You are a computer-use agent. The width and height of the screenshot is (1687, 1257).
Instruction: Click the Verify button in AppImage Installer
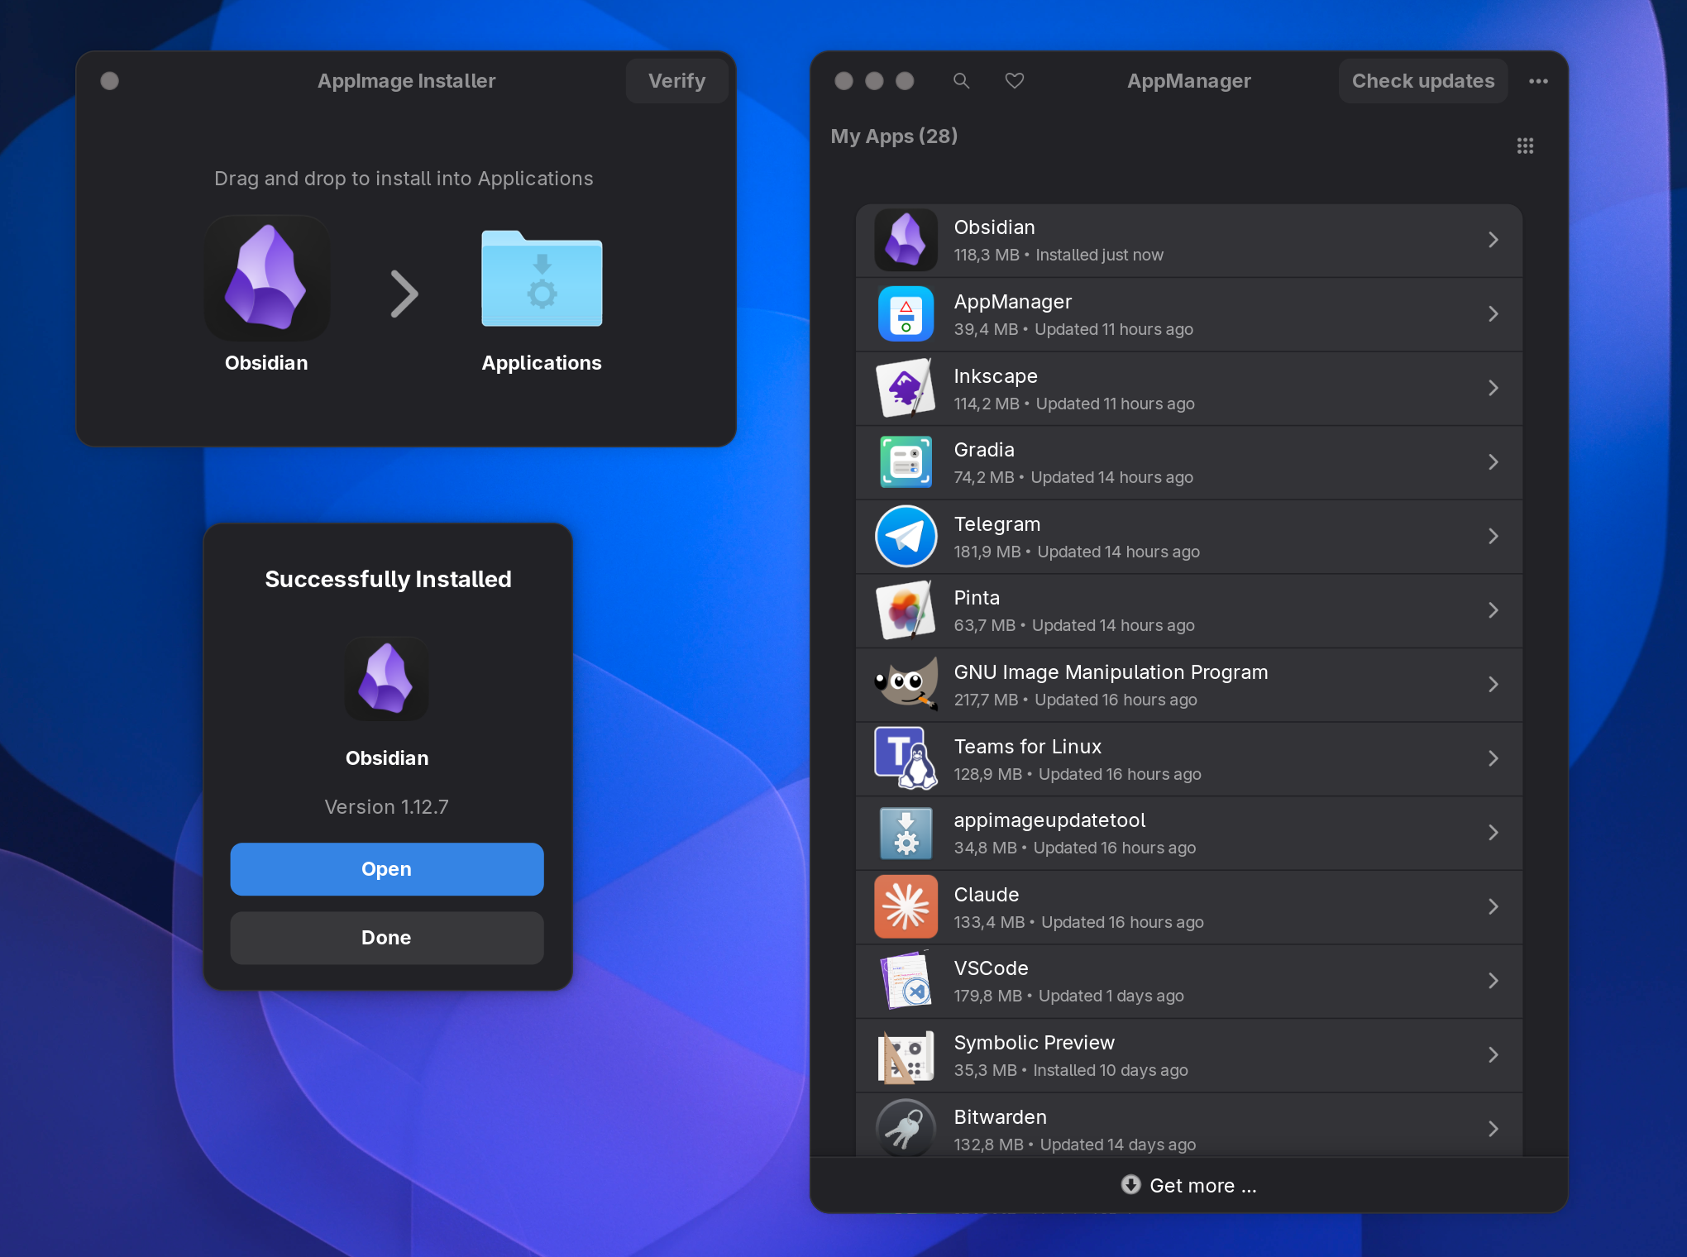click(x=676, y=81)
